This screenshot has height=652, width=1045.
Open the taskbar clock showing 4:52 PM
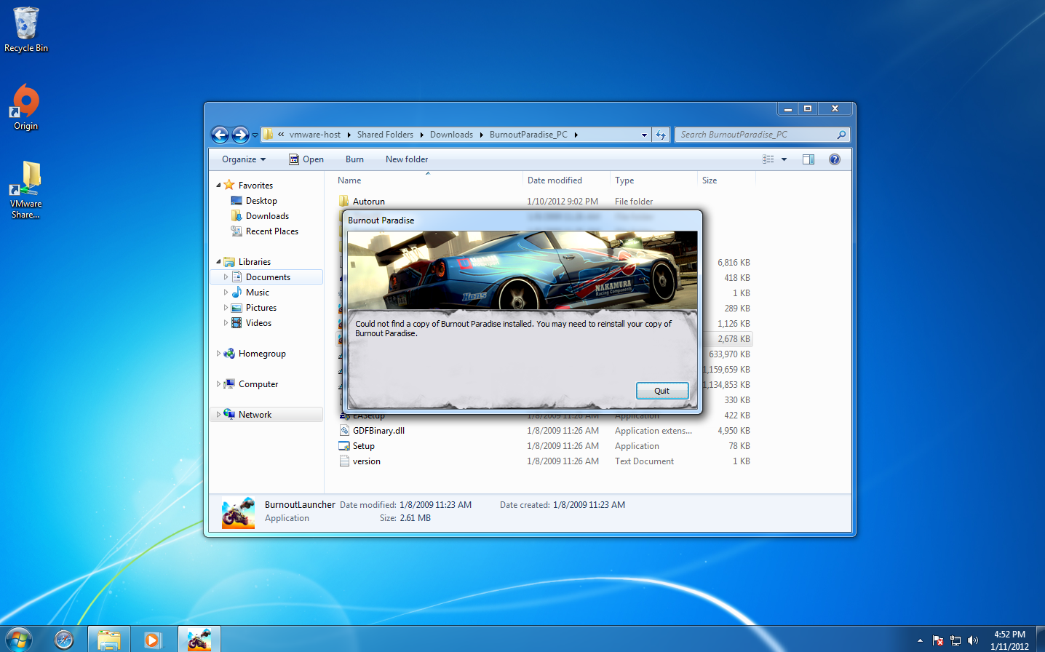1009,640
